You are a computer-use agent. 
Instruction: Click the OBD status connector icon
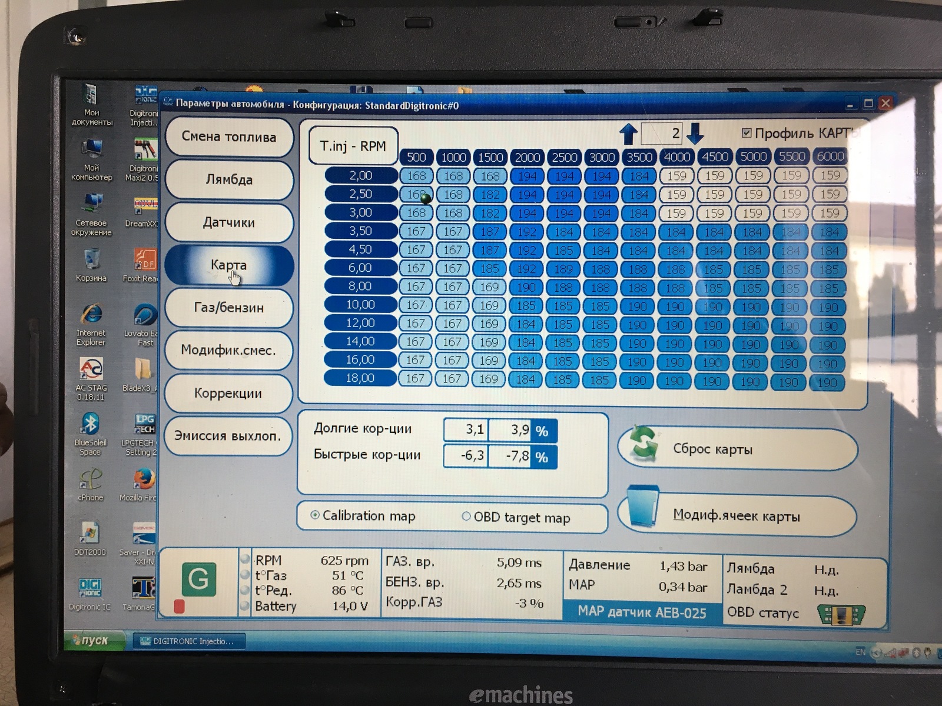click(x=841, y=614)
